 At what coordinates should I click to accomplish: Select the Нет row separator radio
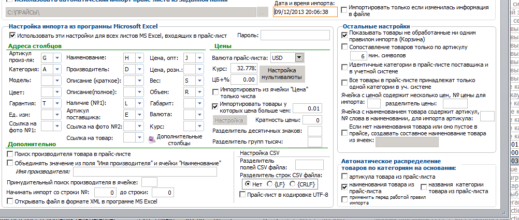tap(247, 184)
